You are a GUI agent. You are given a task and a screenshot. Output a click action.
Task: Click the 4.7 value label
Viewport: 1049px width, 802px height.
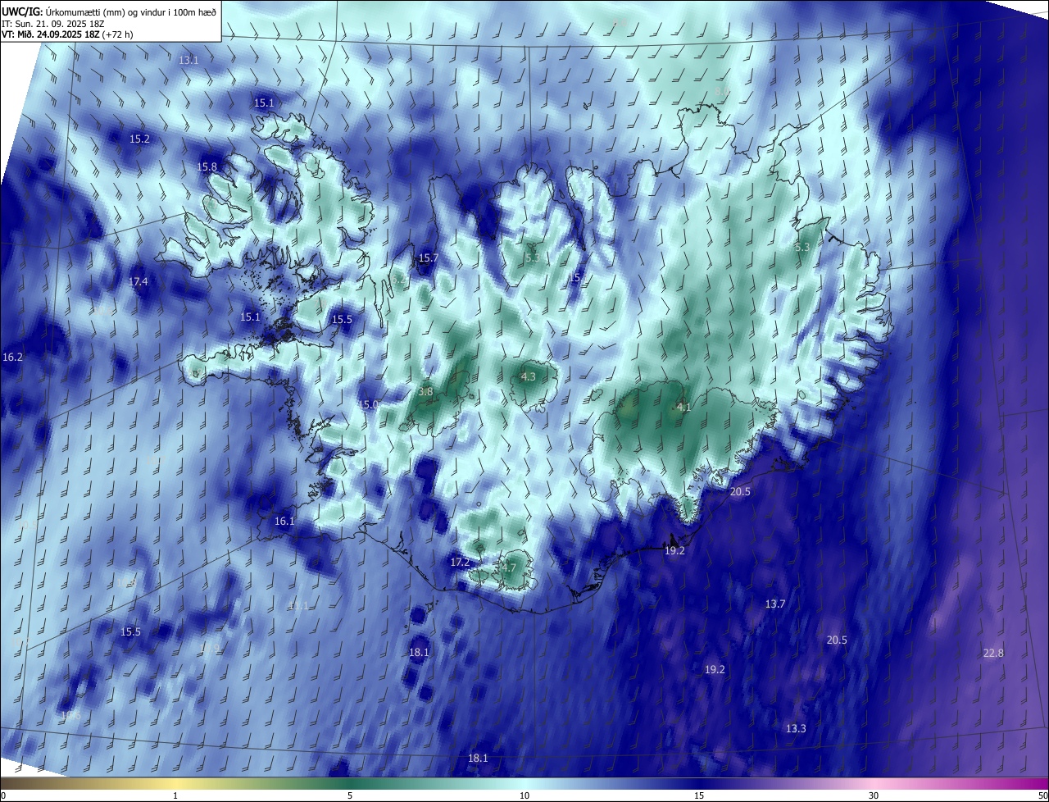(508, 567)
